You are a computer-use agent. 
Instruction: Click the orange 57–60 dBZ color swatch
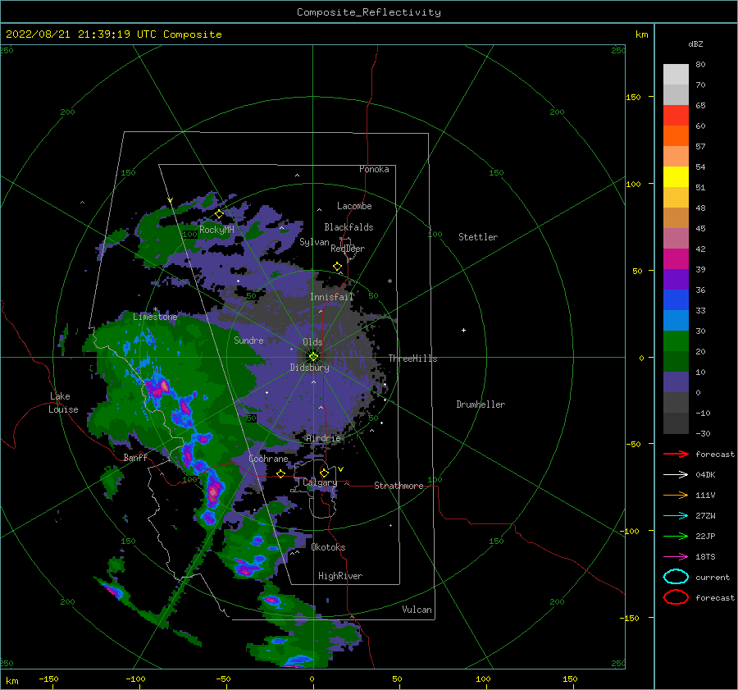[x=676, y=136]
